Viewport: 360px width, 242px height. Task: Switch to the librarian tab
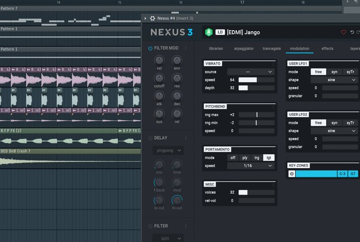216,48
